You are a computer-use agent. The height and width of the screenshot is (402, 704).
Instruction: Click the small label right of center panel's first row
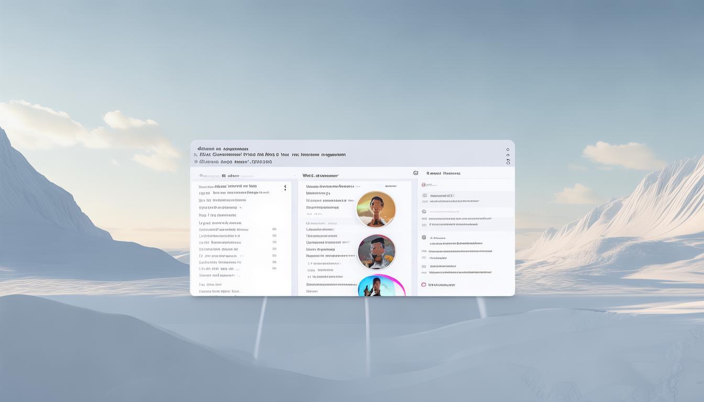coord(390,186)
